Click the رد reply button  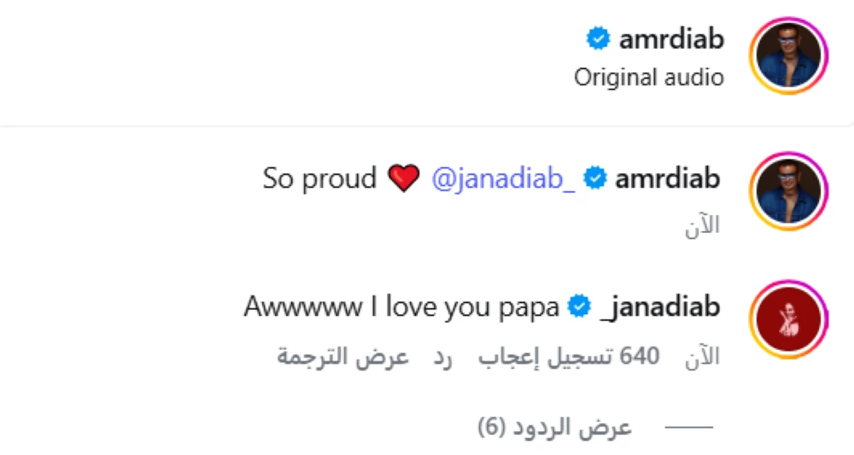click(442, 357)
